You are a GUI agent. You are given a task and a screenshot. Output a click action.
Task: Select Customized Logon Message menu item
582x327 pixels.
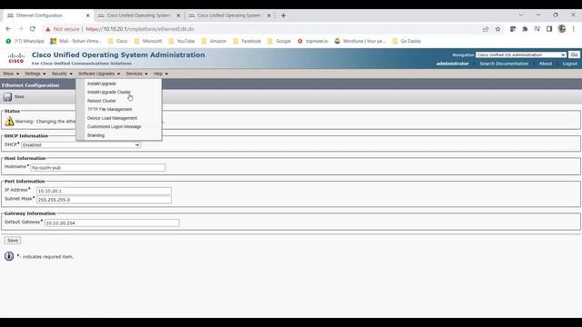point(114,126)
